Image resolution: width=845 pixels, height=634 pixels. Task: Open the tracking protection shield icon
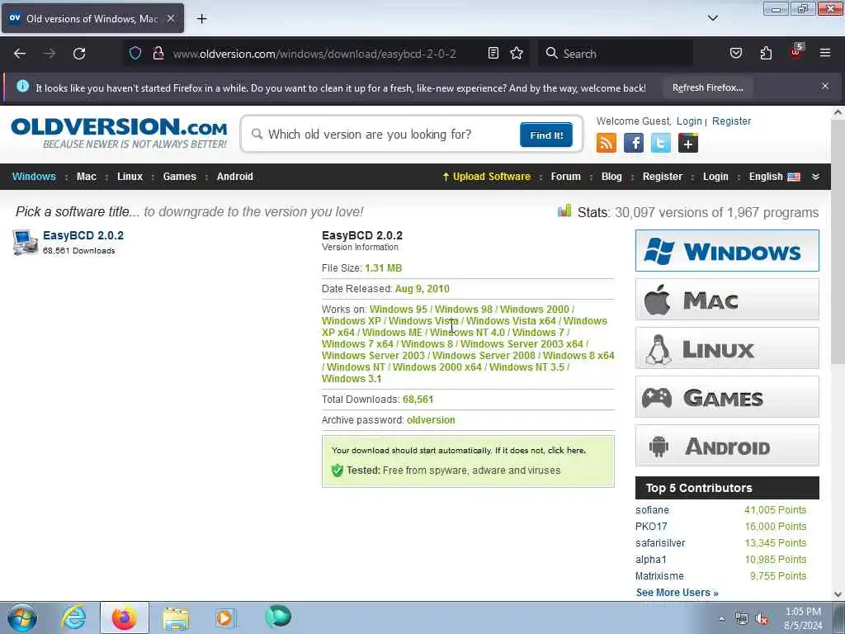[x=135, y=53]
